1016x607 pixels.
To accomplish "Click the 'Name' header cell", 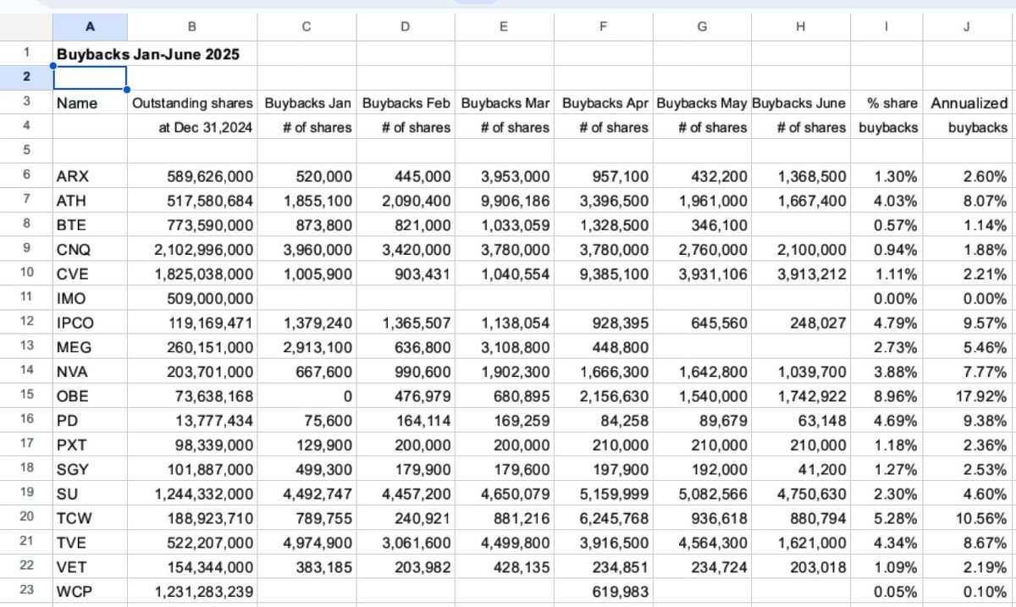I will coord(91,103).
